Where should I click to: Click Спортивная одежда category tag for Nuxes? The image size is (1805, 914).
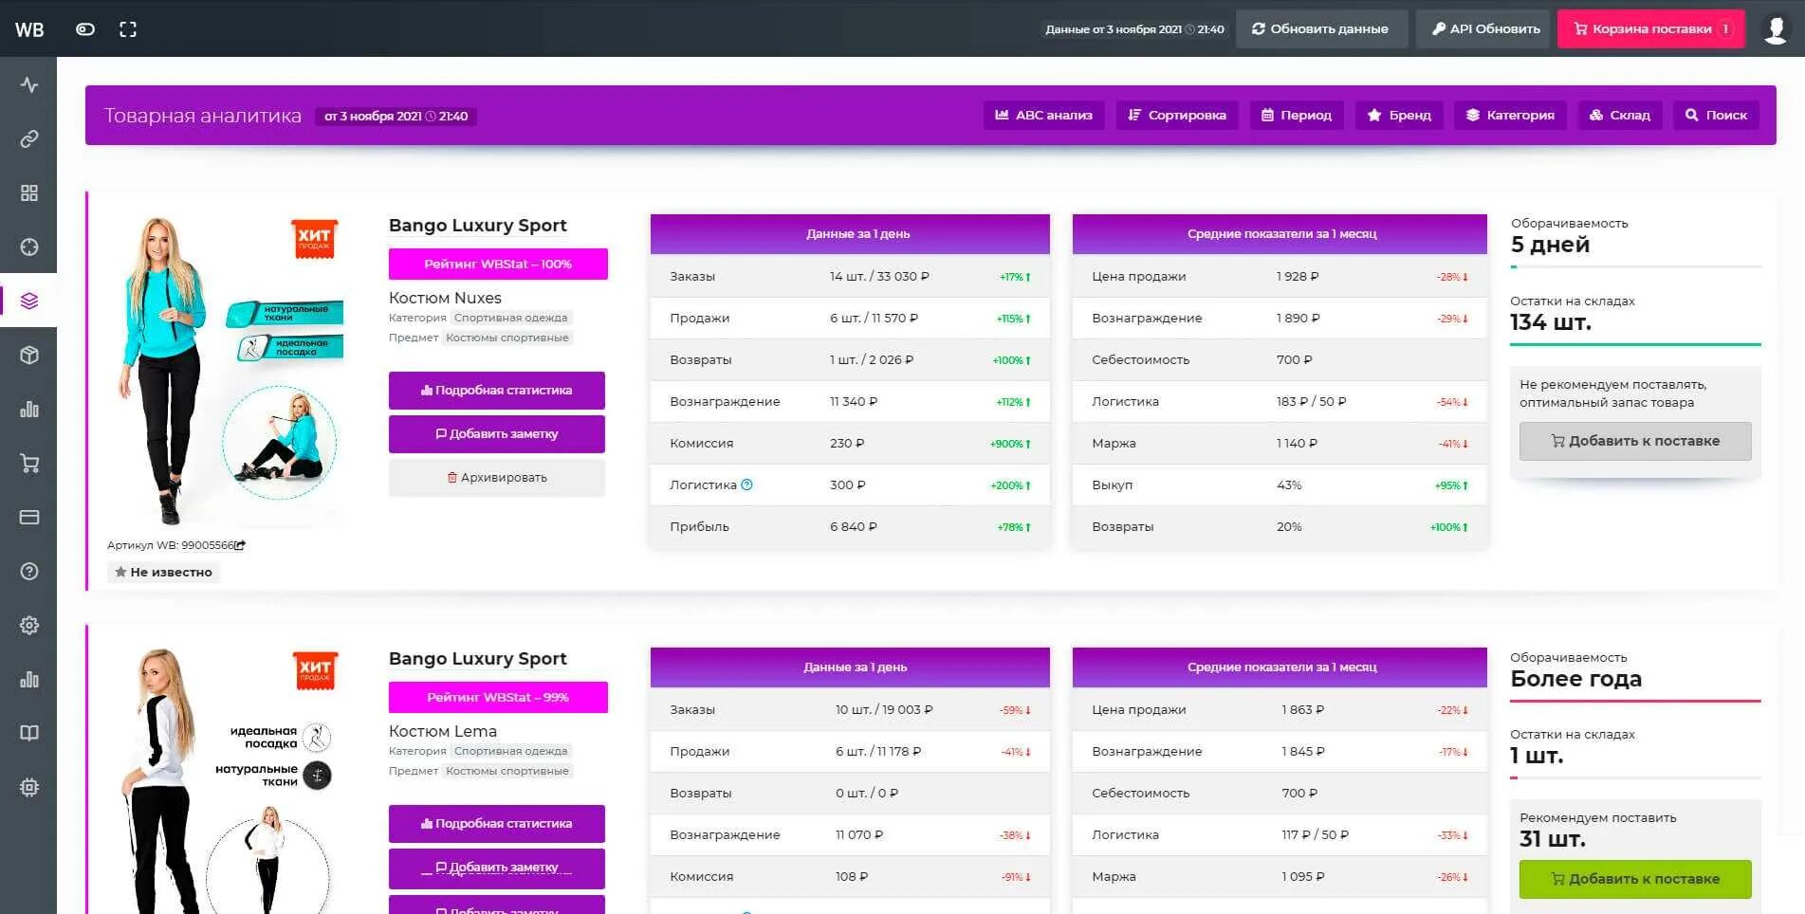(511, 318)
